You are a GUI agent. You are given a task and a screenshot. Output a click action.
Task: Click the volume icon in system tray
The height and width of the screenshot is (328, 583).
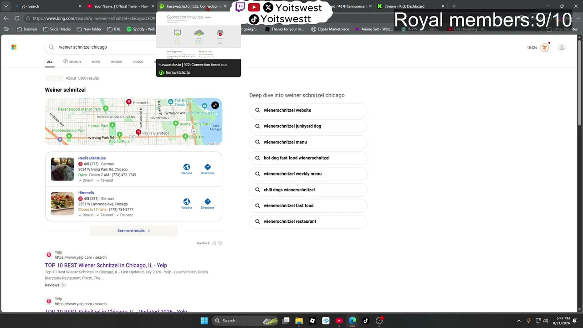[546, 321]
